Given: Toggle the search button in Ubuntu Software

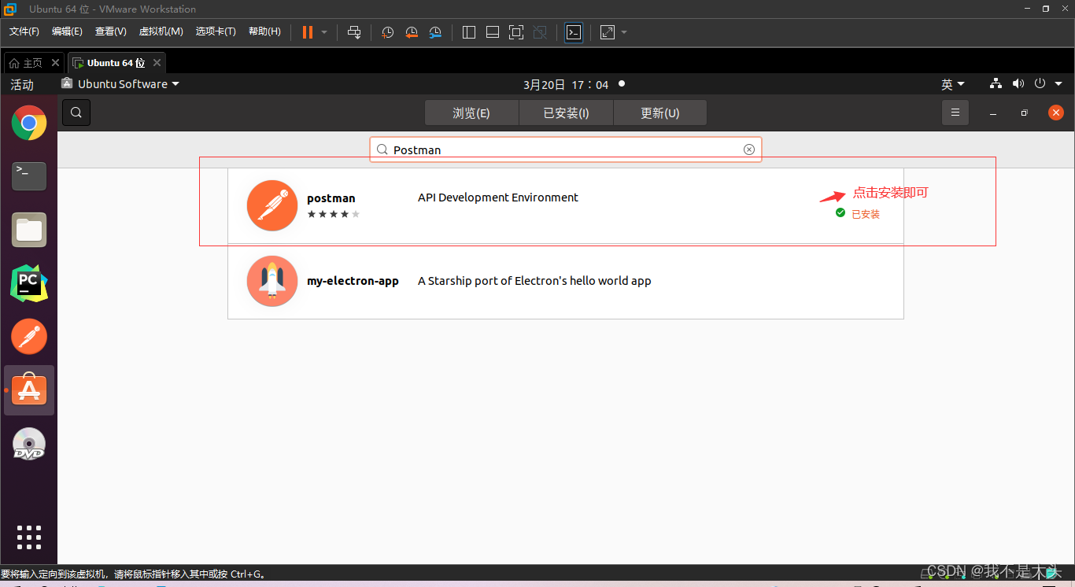Looking at the screenshot, I should click(76, 113).
